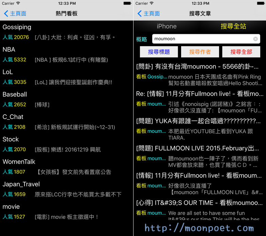This screenshot has width=266, height=236.
Task: Open the FULLMOON LIVE 2015.February result
Action: point(199,148)
